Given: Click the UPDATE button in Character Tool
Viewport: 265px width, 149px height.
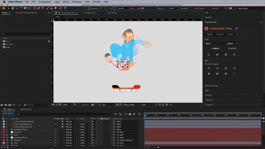Looking at the screenshot, I should coord(232,48).
